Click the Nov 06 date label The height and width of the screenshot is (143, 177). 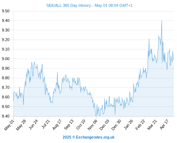click(x=92, y=125)
